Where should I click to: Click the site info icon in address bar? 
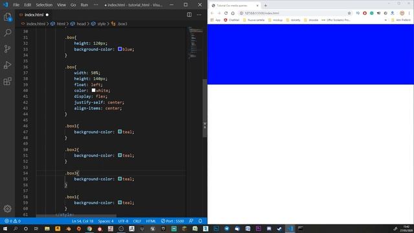point(241,13)
